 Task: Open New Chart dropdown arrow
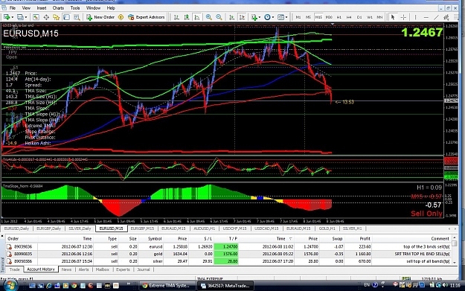point(12,17)
